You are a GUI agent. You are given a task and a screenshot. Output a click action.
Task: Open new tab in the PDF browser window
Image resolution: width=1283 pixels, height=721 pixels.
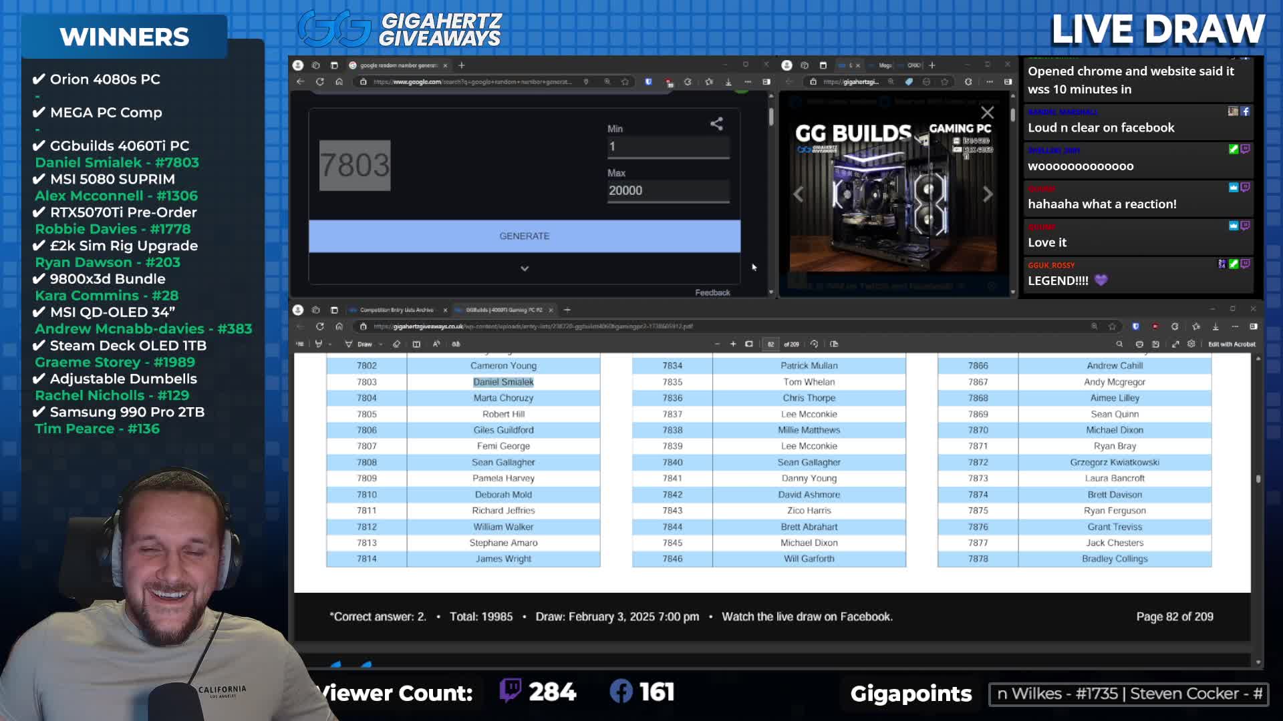coord(567,310)
